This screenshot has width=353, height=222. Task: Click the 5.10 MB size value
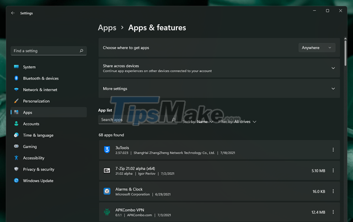tap(318, 171)
